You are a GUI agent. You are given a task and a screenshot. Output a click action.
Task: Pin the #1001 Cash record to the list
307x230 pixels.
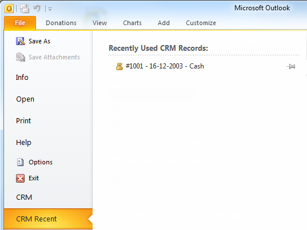coord(291,66)
